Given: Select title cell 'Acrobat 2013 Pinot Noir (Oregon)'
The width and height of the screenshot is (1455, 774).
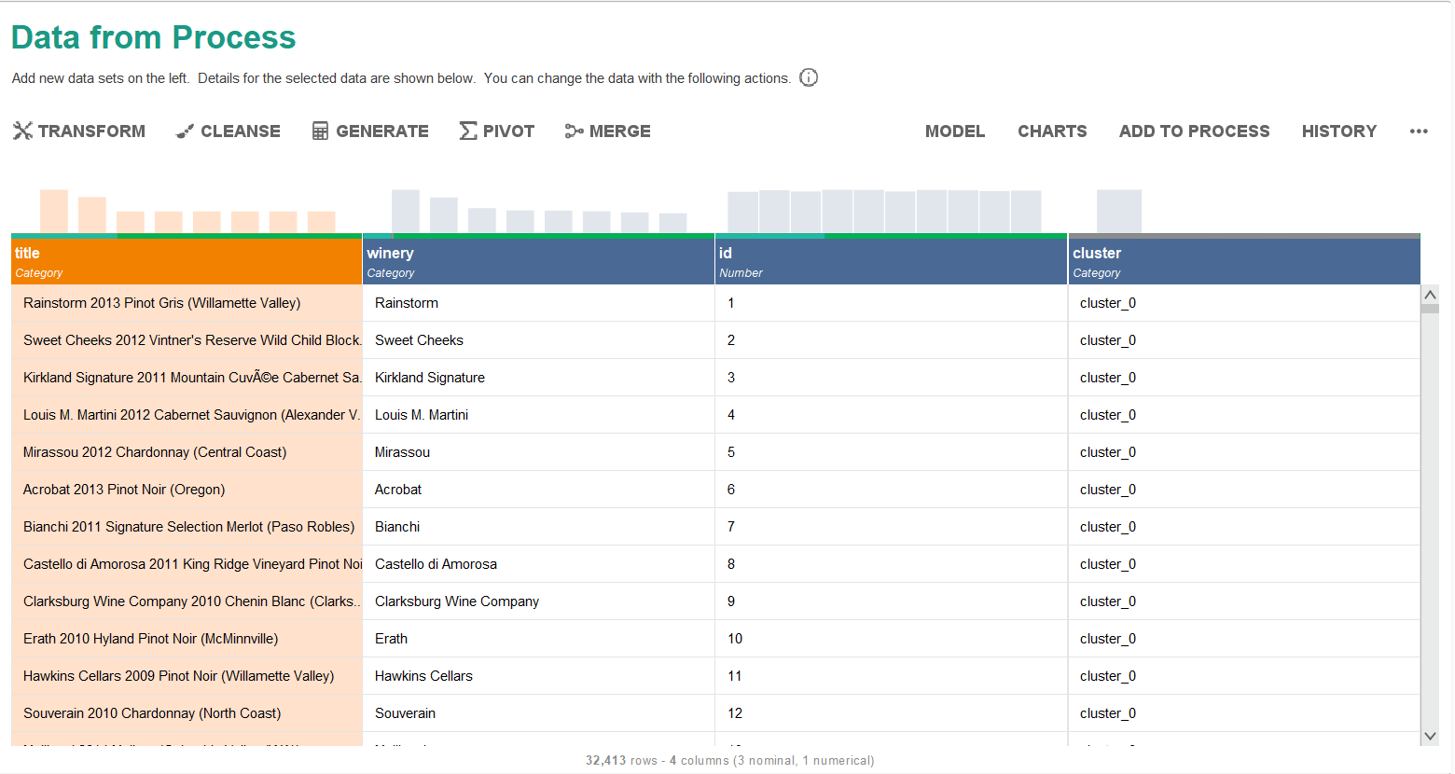Looking at the screenshot, I should [x=187, y=490].
